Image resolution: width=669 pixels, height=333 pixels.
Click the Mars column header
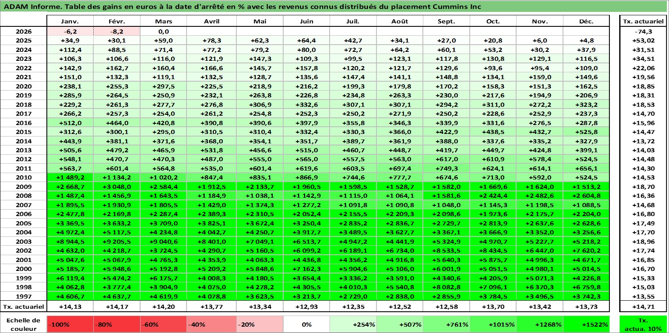click(164, 21)
